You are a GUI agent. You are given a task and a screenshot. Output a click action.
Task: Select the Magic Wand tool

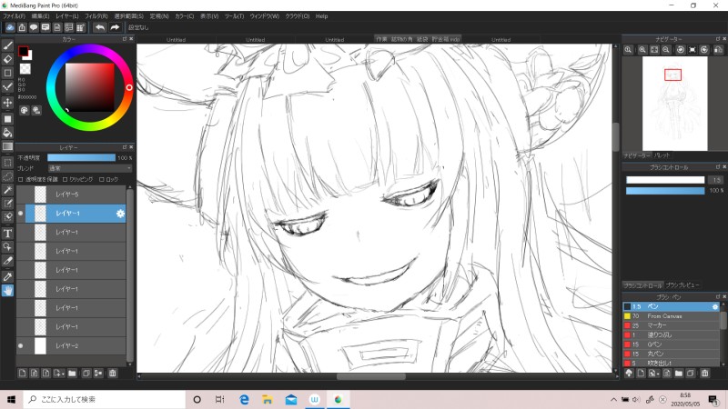pyautogui.click(x=8, y=190)
